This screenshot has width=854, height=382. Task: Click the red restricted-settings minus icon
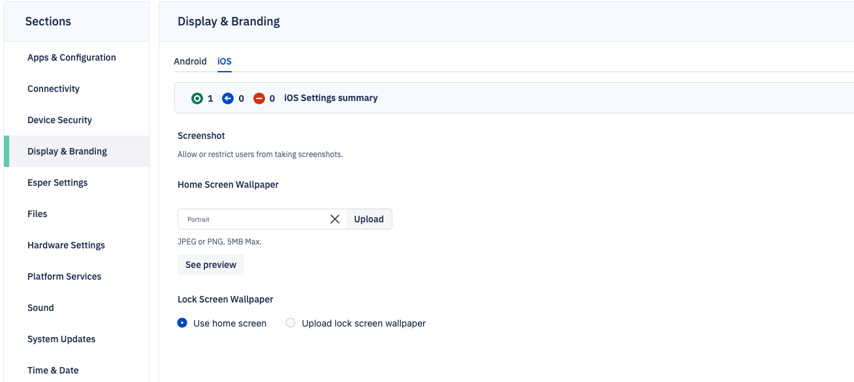click(x=259, y=98)
